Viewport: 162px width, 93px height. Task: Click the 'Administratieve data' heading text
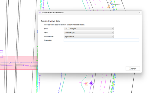50,21
